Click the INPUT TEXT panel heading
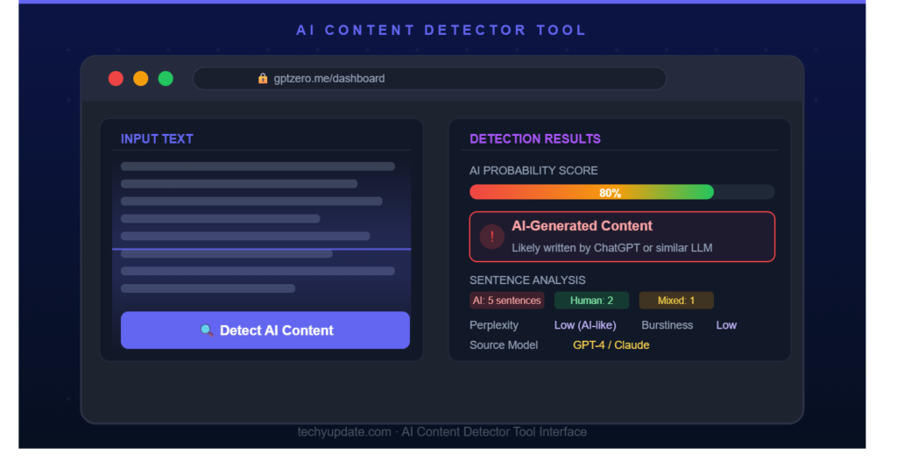 pos(157,139)
